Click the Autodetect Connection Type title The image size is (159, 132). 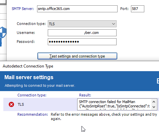point(28,66)
